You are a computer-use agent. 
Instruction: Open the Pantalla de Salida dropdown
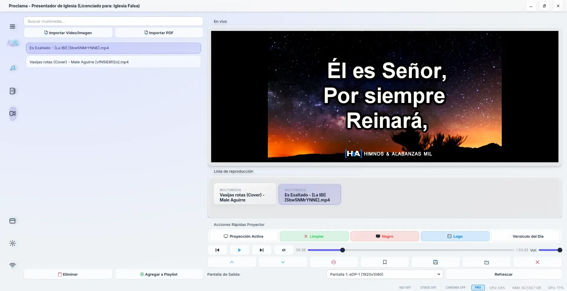[x=385, y=274]
